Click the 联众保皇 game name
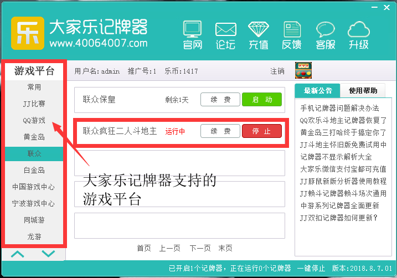The height and width of the screenshot is (278, 397). pyautogui.click(x=99, y=100)
